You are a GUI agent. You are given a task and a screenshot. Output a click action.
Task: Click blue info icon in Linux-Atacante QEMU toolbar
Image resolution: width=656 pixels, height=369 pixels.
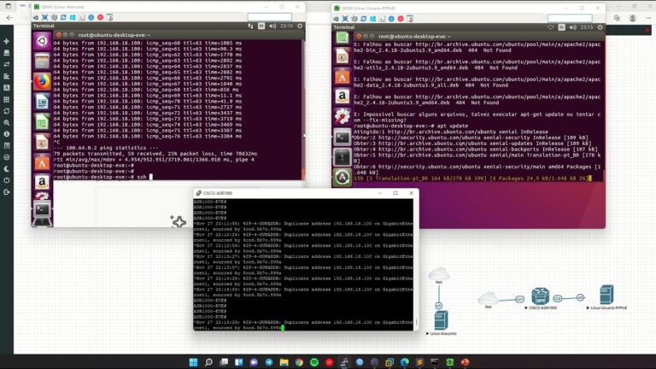(91, 18)
